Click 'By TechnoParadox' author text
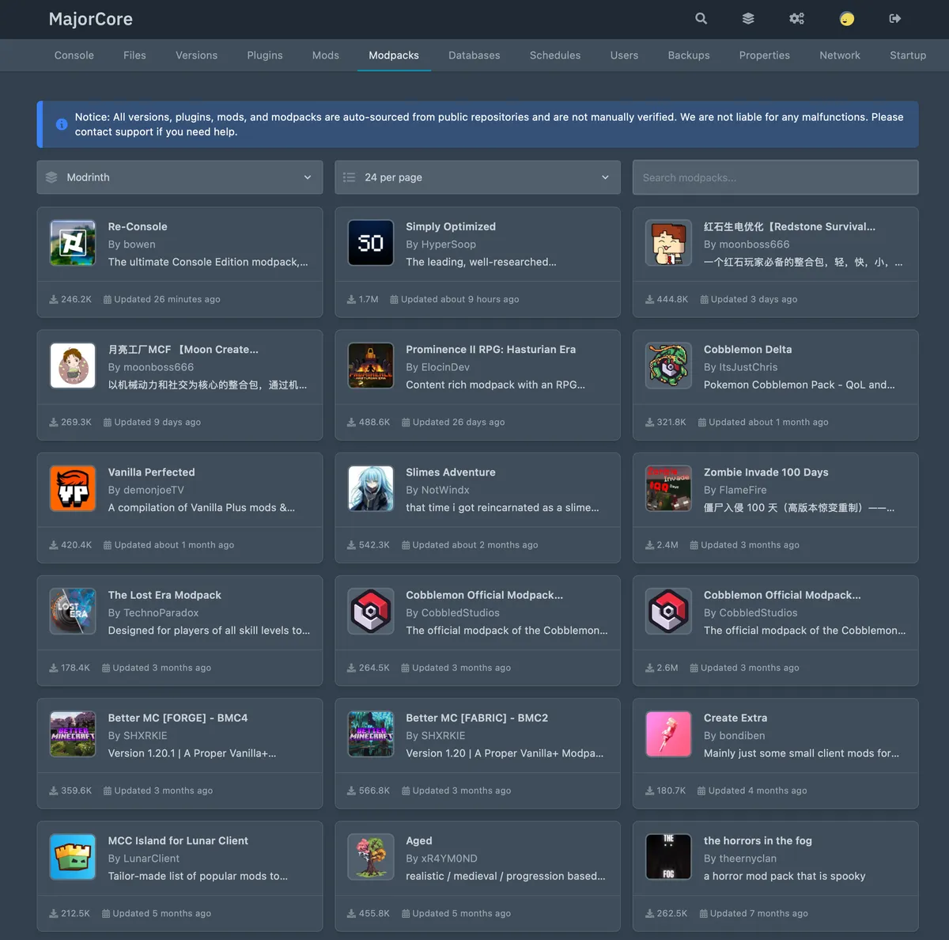 click(x=153, y=612)
